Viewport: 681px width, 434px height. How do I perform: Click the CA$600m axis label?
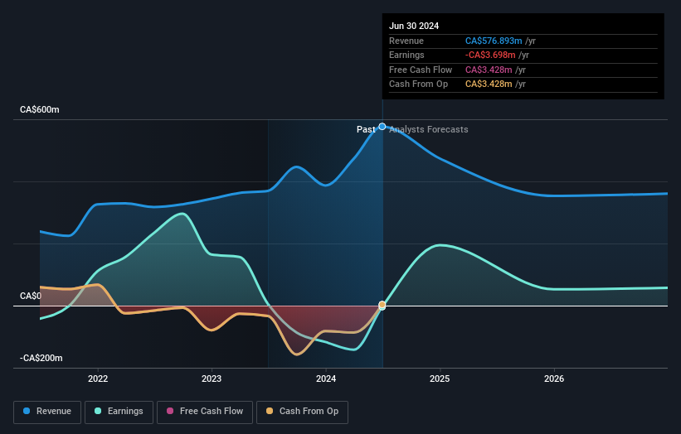(40, 109)
